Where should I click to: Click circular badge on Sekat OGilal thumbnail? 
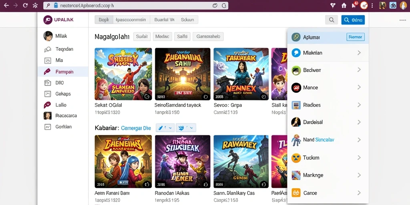(x=147, y=96)
